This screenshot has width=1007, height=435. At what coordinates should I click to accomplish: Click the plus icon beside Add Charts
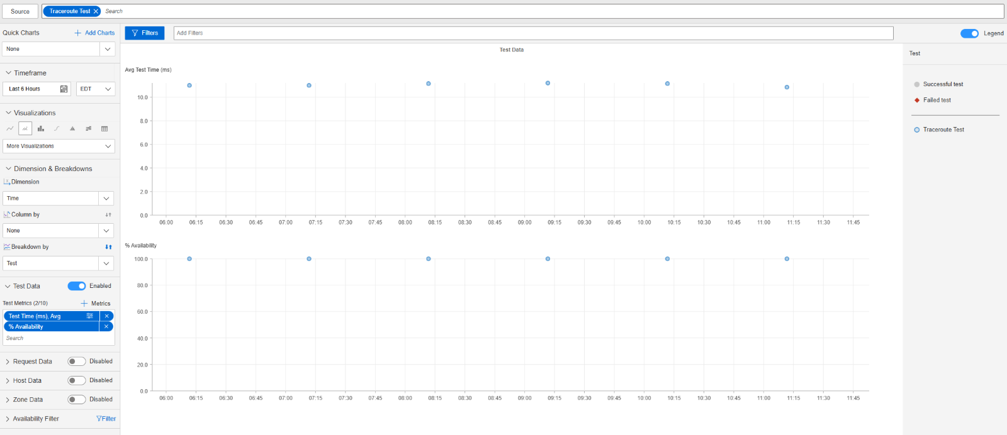78,33
